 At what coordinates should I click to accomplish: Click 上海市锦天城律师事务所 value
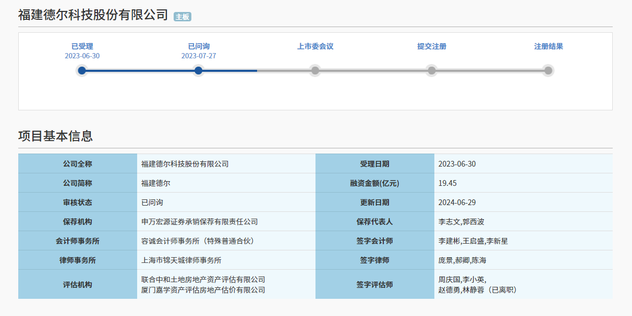point(181,260)
